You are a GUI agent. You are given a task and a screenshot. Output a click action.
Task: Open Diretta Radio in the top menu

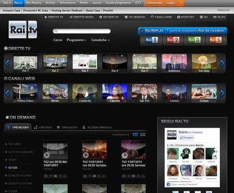(x=81, y=17)
